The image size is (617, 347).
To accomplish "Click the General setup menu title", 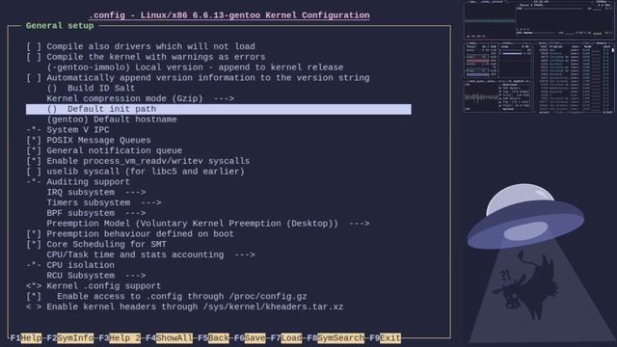I will coord(60,26).
